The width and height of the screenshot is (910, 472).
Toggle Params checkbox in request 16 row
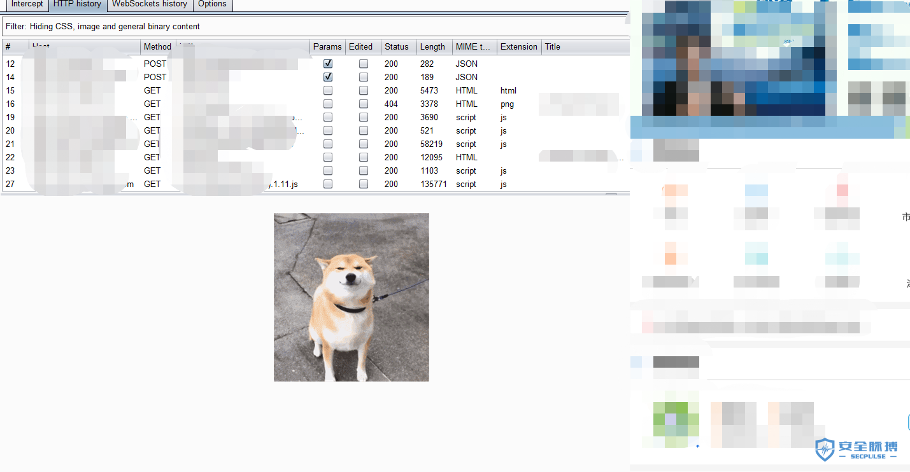click(x=328, y=104)
